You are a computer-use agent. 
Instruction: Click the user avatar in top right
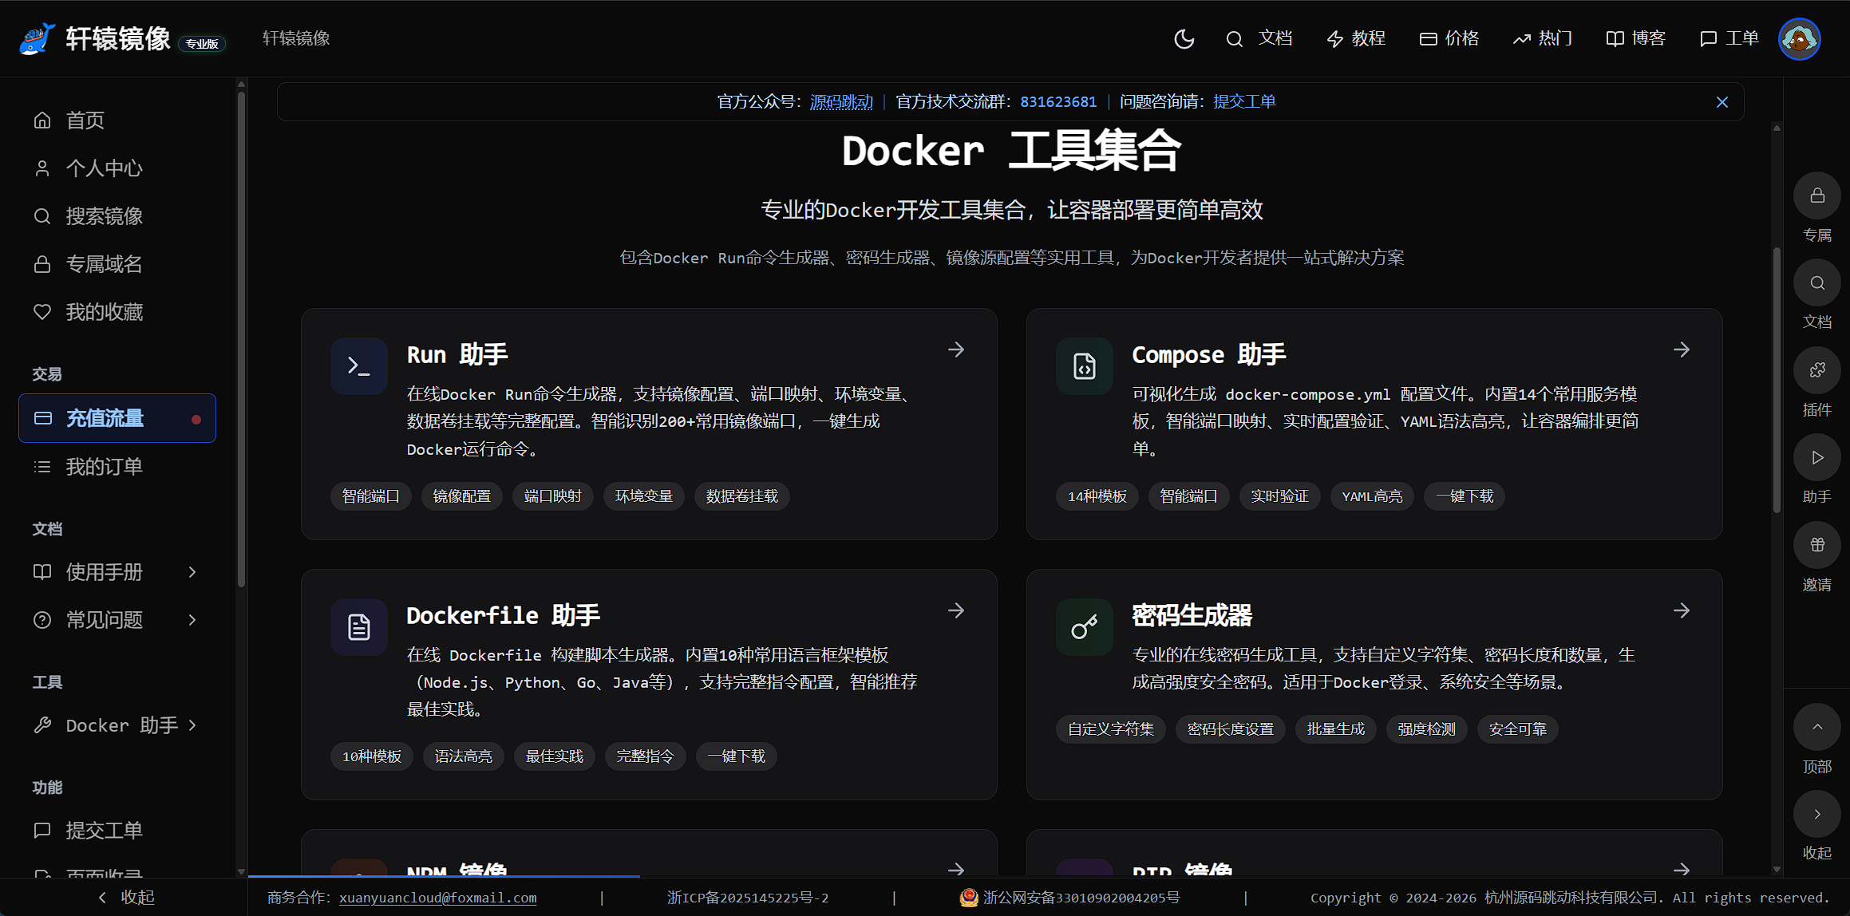coord(1799,38)
